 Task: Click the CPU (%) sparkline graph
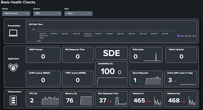pos(50,101)
